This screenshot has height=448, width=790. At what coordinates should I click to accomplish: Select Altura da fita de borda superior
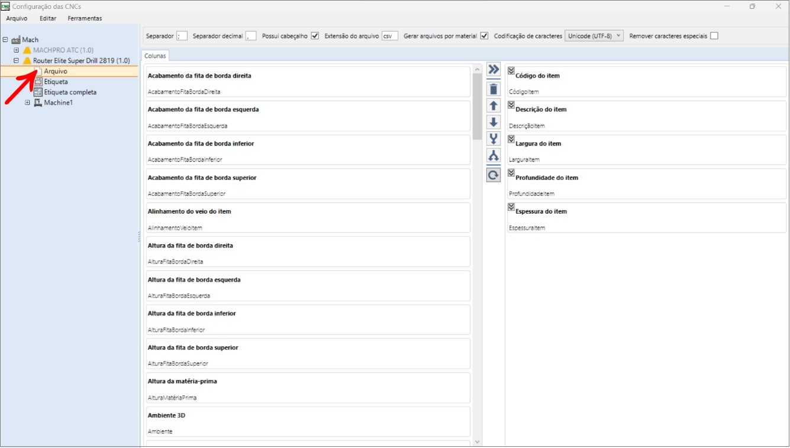(x=308, y=354)
